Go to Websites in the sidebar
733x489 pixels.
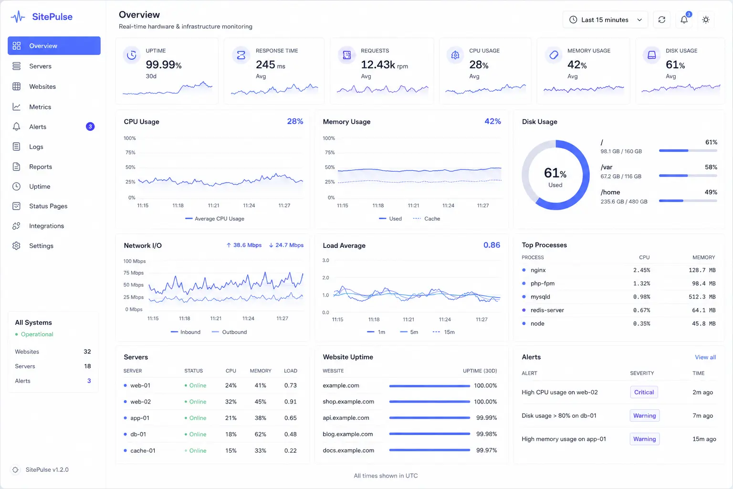(54, 86)
